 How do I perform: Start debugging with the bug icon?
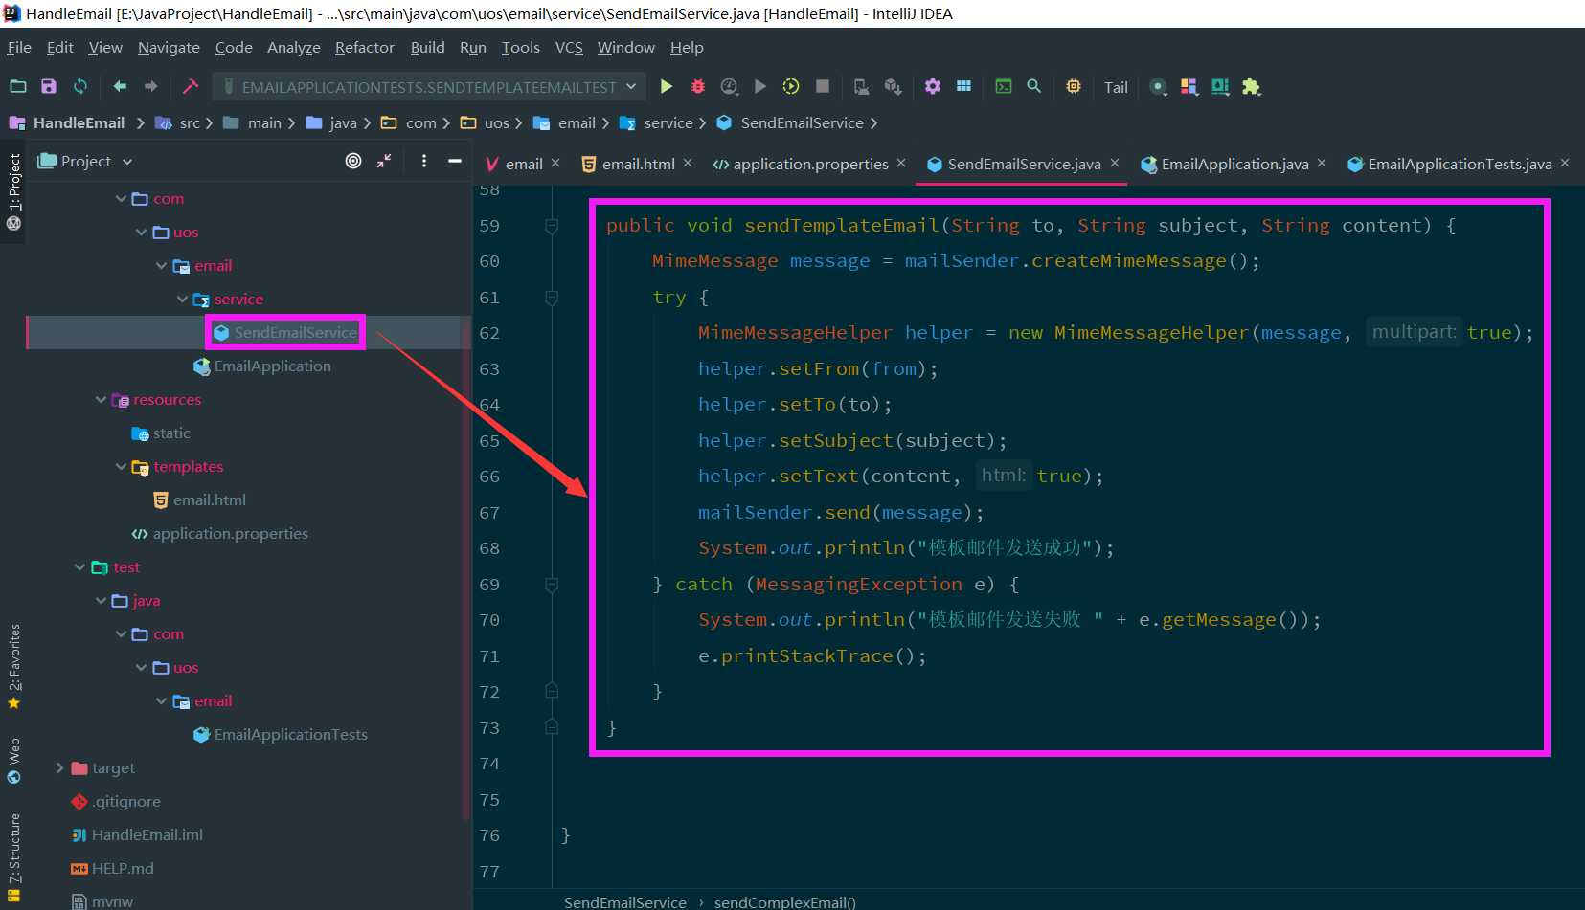click(x=698, y=86)
